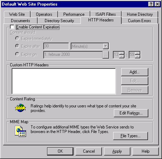Enable Content Expiration checkbox
The image size is (162, 159).
(x=12, y=27)
